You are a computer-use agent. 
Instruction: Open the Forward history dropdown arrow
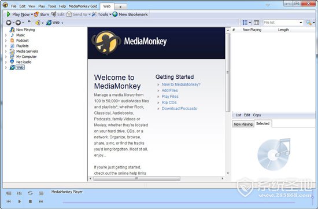point(23,23)
